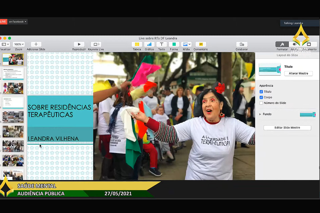Click the Adicionar Slide plus icon
The height and width of the screenshot is (213, 320).
(x=36, y=44)
